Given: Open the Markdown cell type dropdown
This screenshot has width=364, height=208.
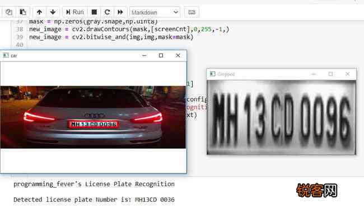Looking at the screenshot, I should pos(155,12).
